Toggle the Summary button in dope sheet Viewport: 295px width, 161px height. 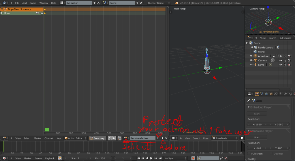click(97, 138)
